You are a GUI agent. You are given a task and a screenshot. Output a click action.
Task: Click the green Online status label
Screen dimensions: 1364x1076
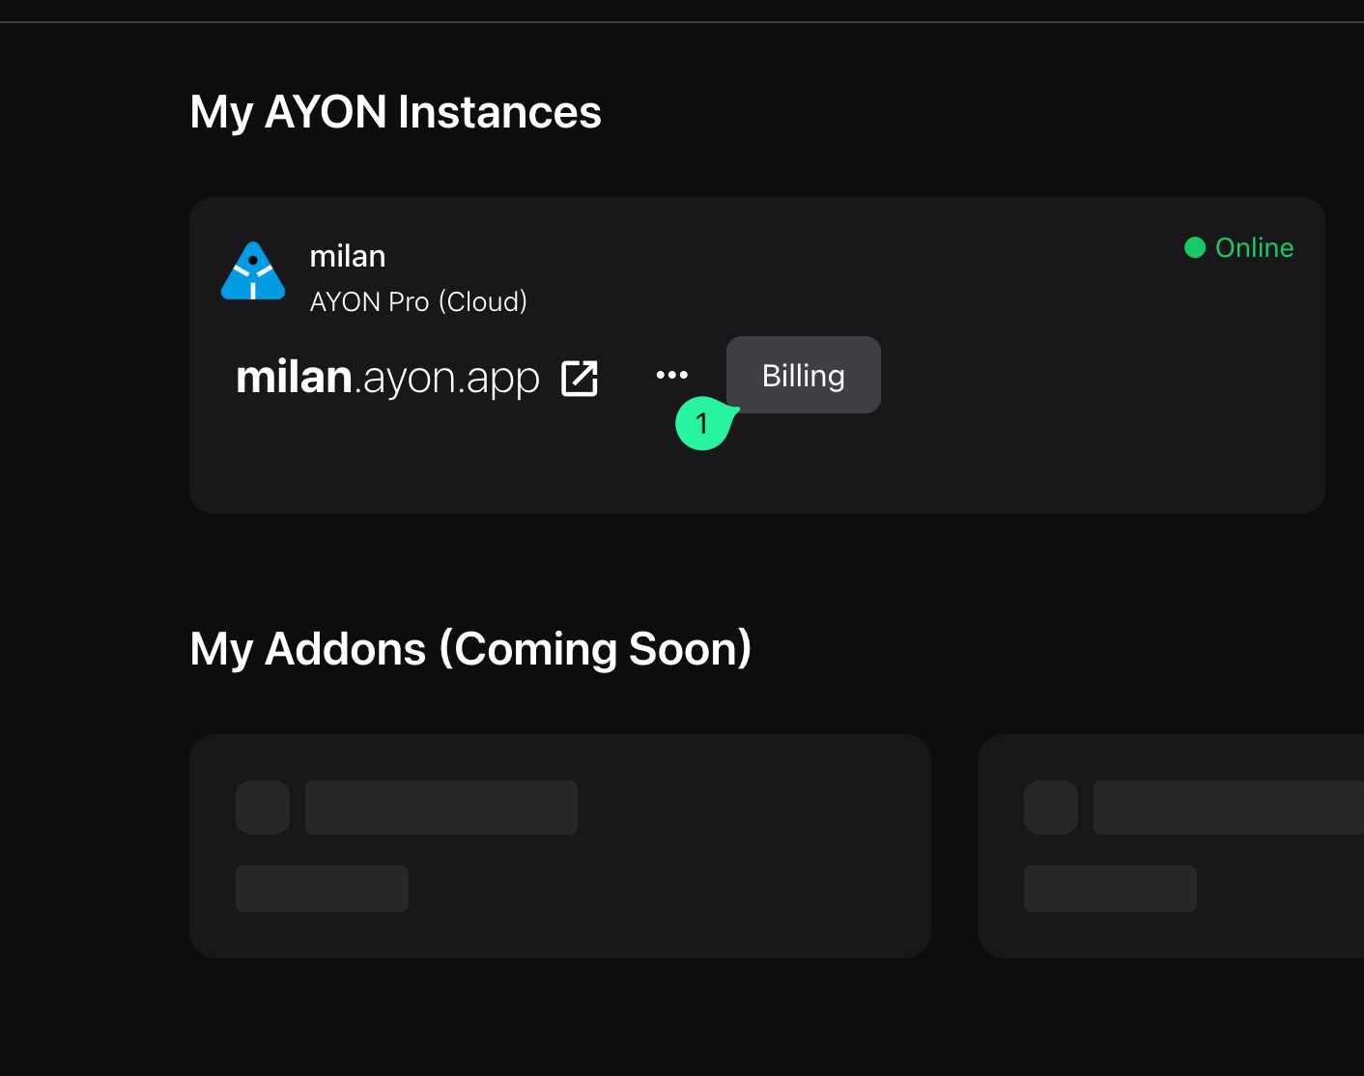point(1254,247)
